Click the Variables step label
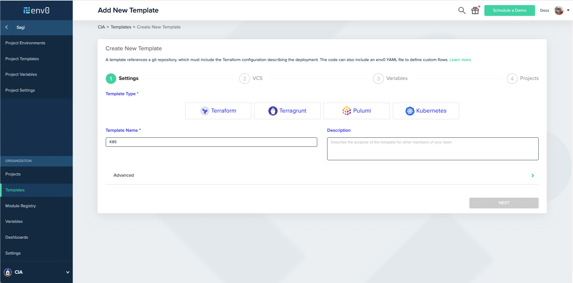 tap(397, 78)
